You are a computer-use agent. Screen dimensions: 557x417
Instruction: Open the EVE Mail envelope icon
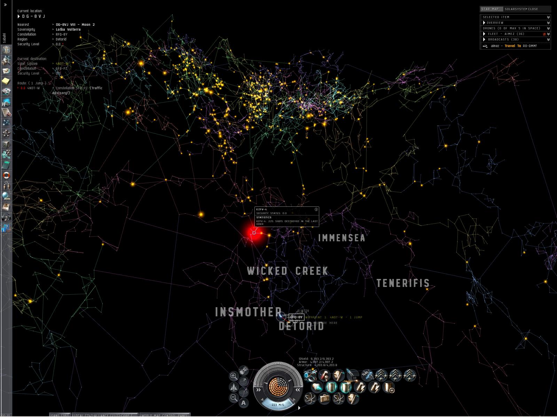tap(6, 71)
